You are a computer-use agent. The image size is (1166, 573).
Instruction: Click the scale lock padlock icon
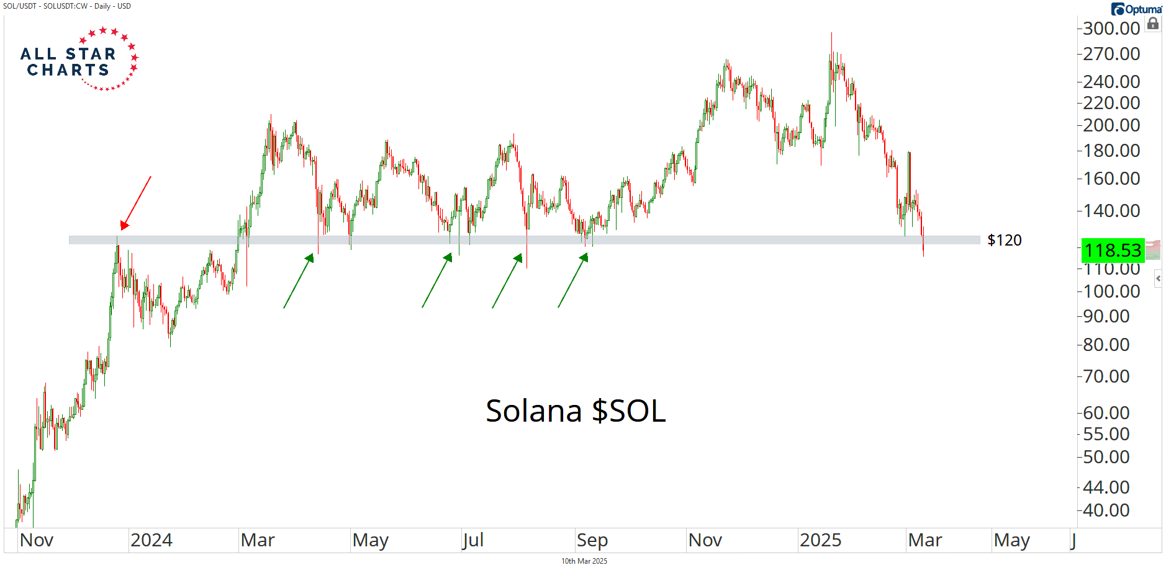pos(1153,24)
